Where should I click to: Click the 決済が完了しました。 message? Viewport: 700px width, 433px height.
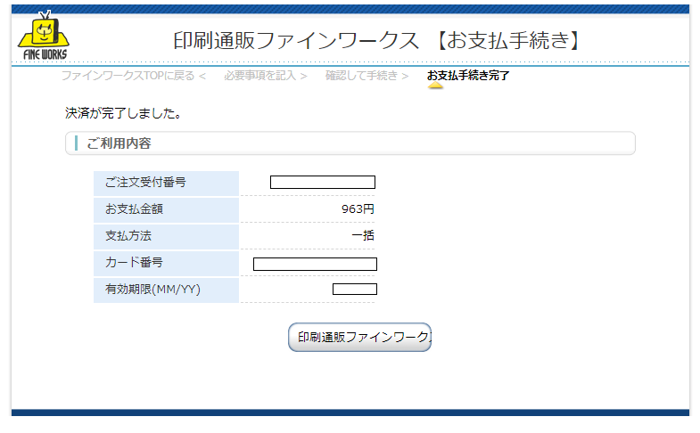(x=124, y=113)
